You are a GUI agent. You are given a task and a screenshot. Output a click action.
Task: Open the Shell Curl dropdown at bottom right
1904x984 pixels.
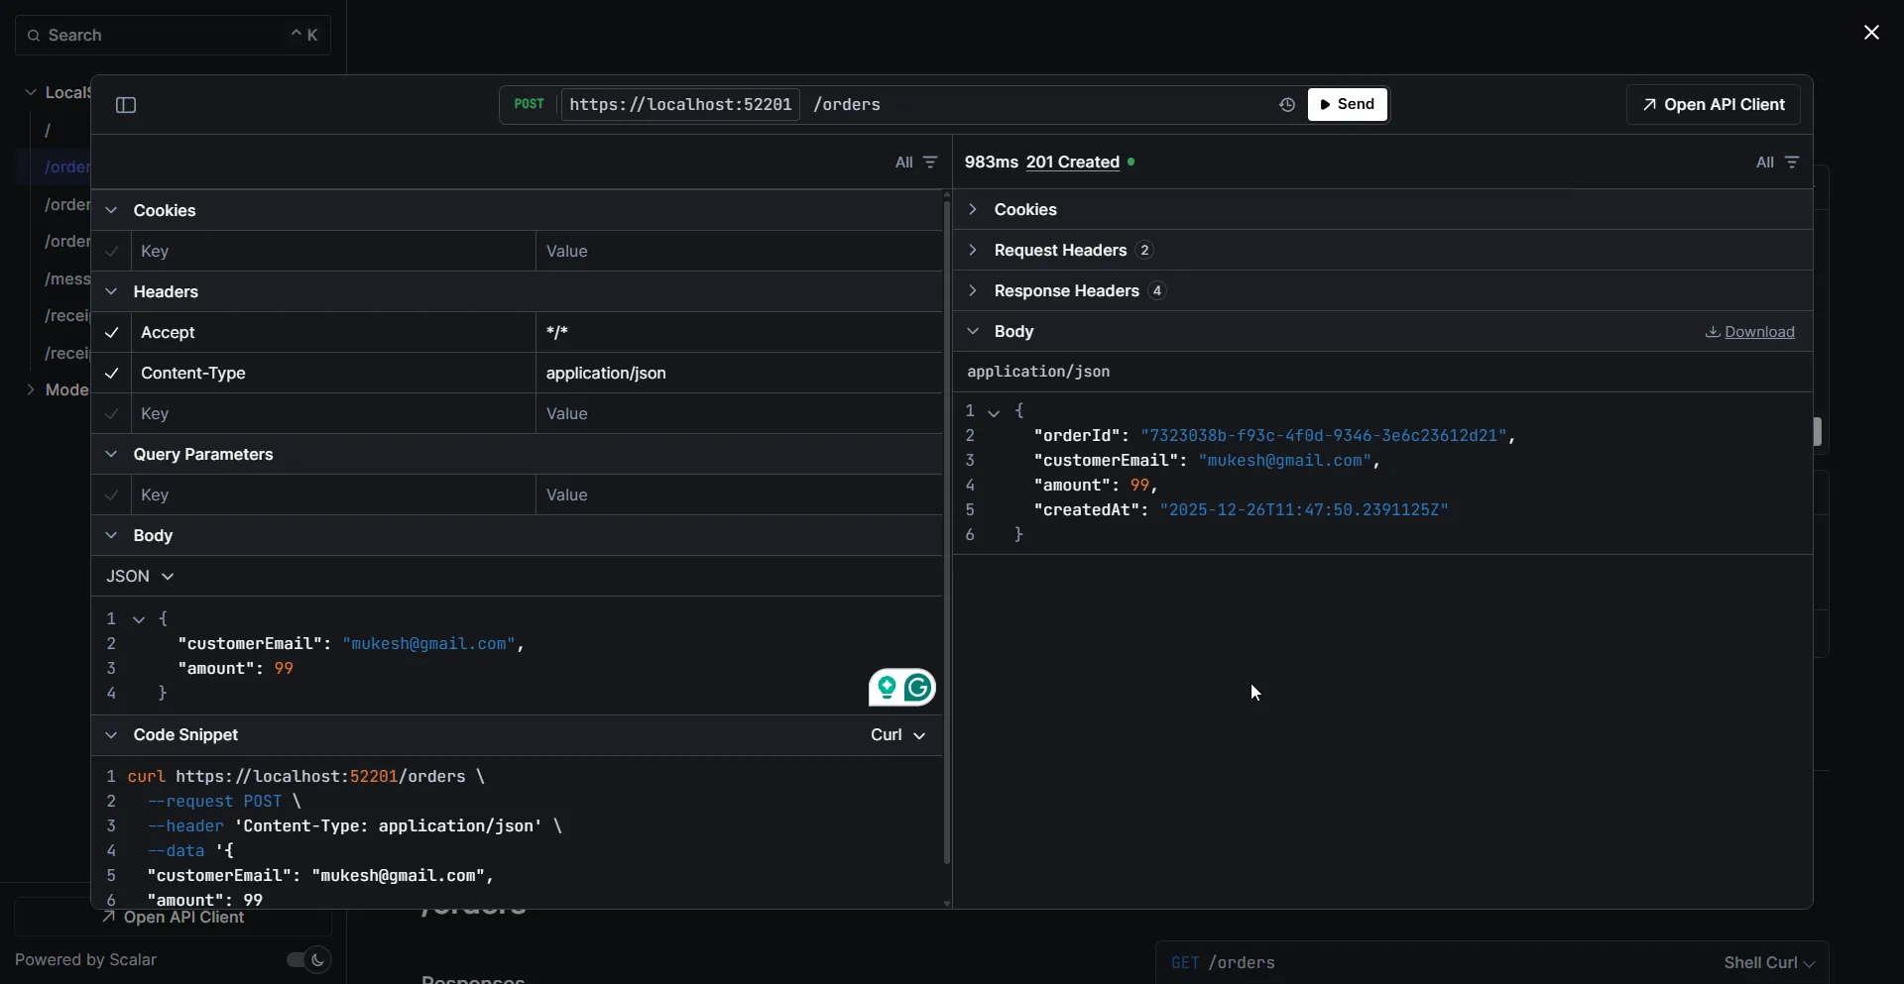pyautogui.click(x=1768, y=962)
